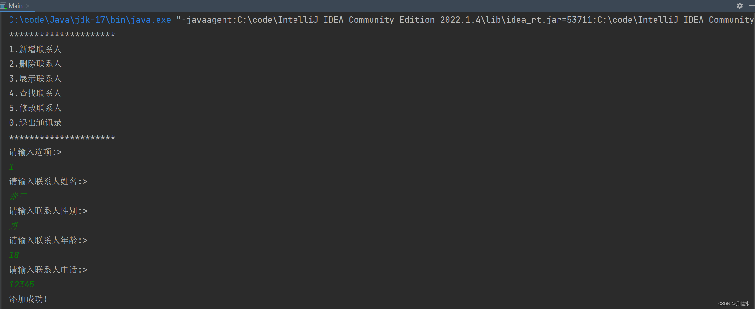The width and height of the screenshot is (755, 309).
Task: Click the green input '张三' in console
Action: [18, 196]
